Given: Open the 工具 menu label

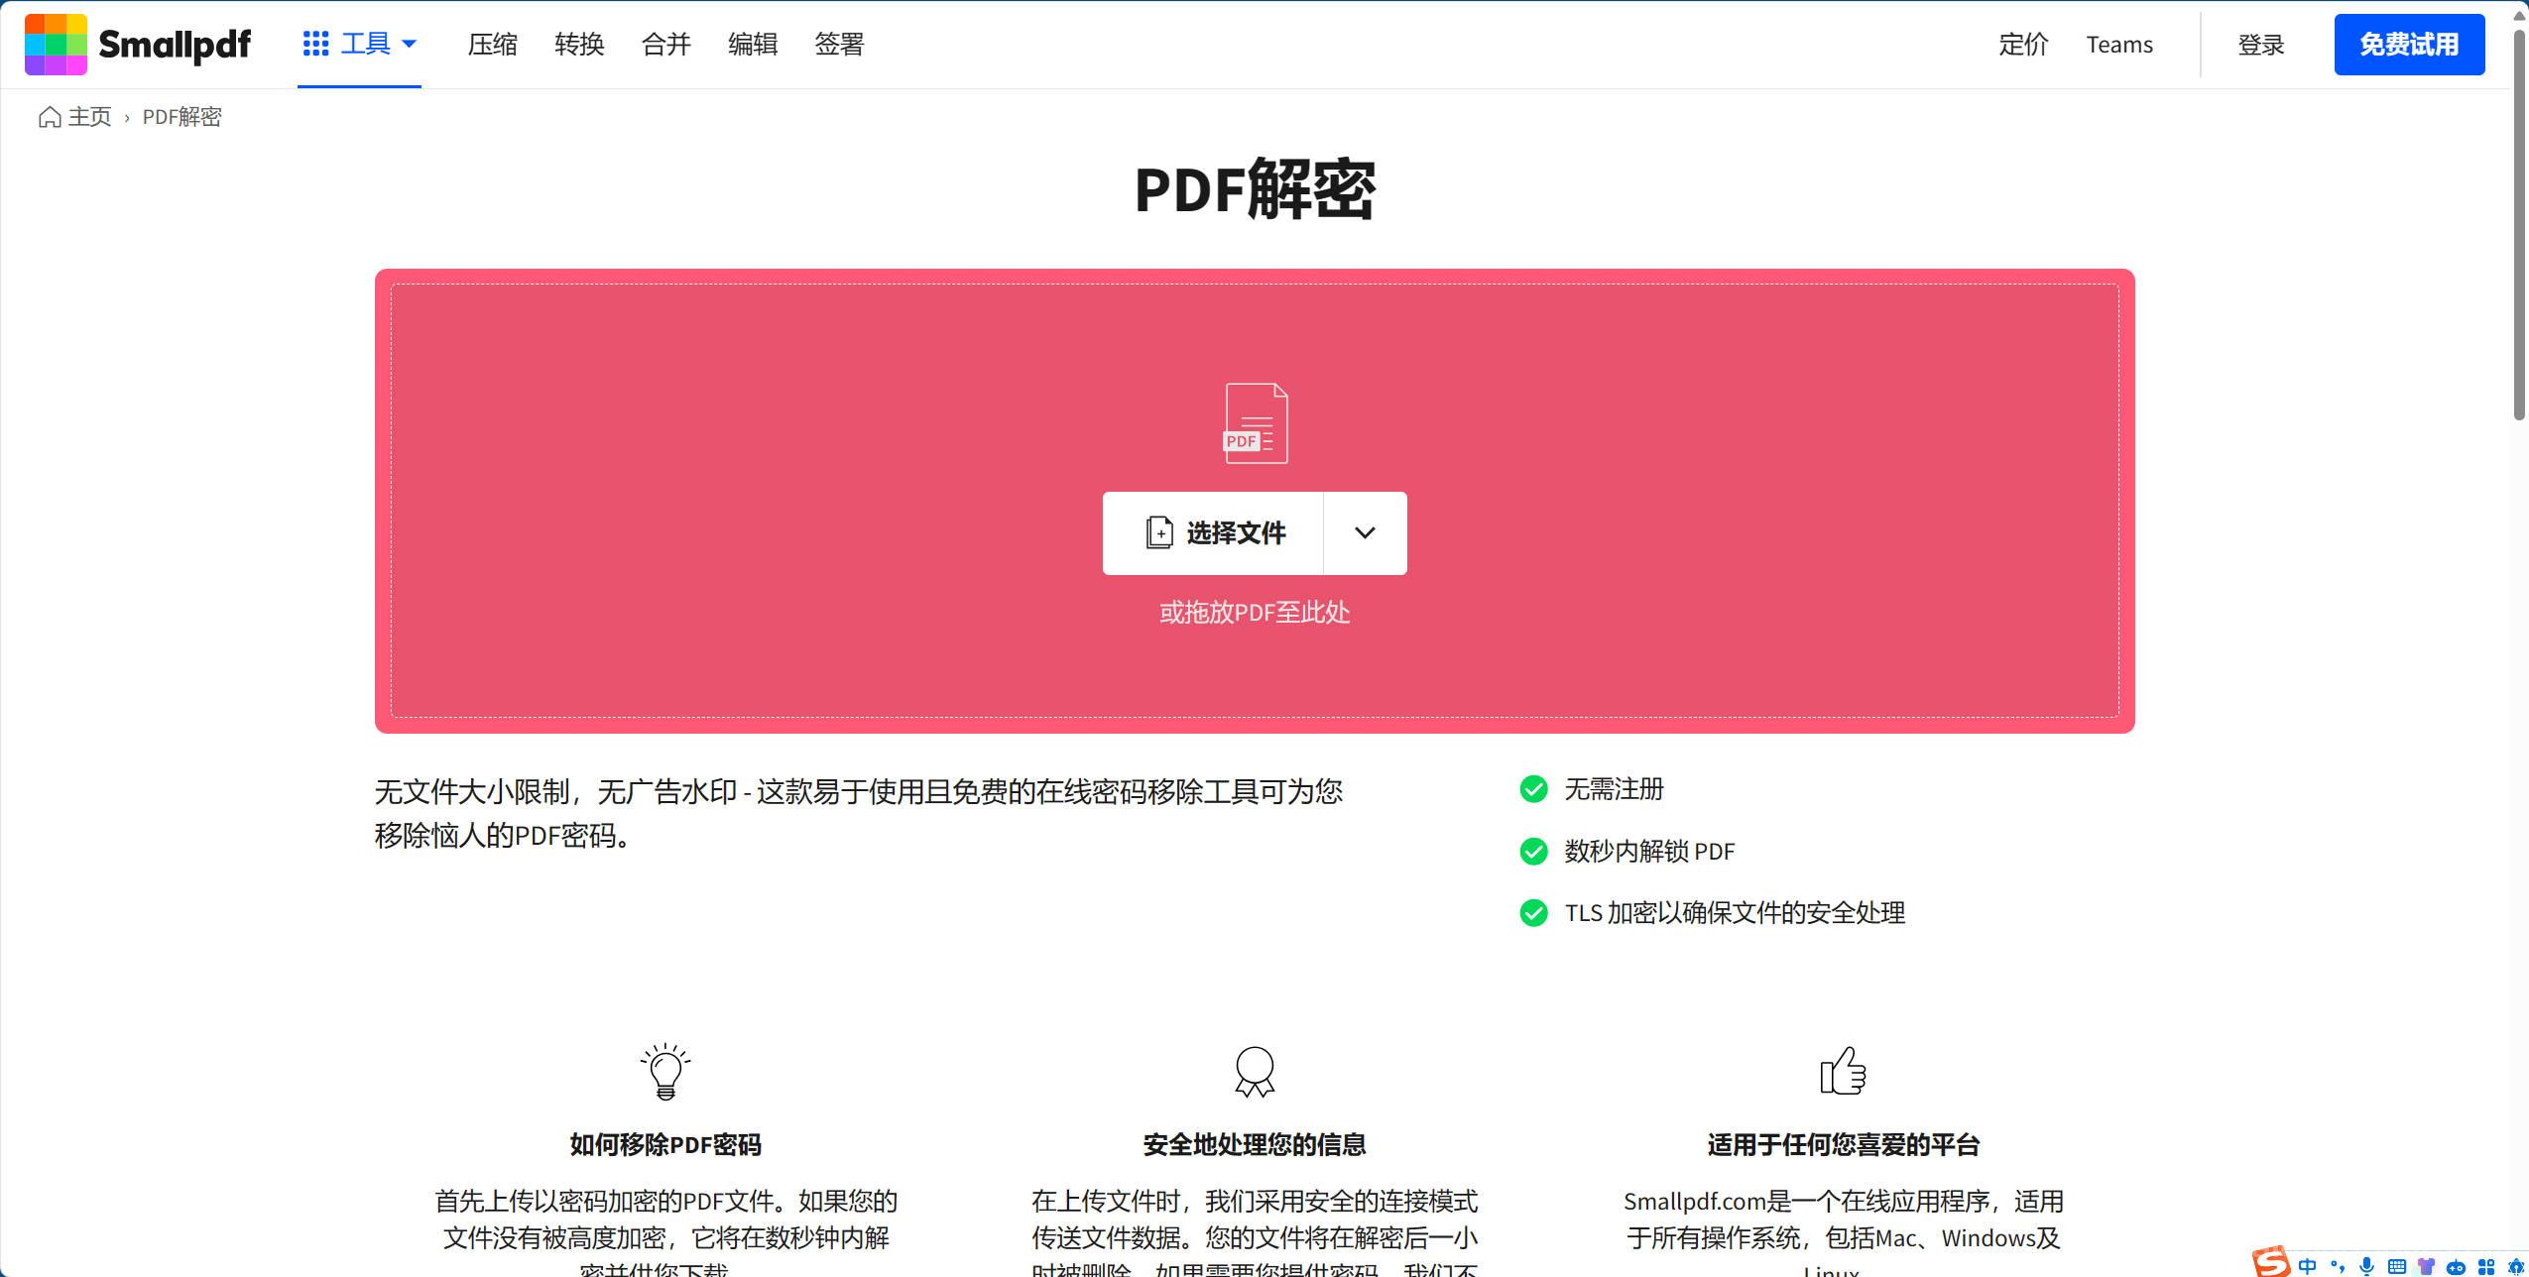Looking at the screenshot, I should tap(366, 44).
